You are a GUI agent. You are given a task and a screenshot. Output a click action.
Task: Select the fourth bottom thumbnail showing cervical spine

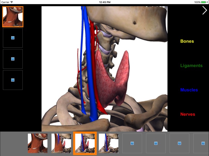point(108,143)
